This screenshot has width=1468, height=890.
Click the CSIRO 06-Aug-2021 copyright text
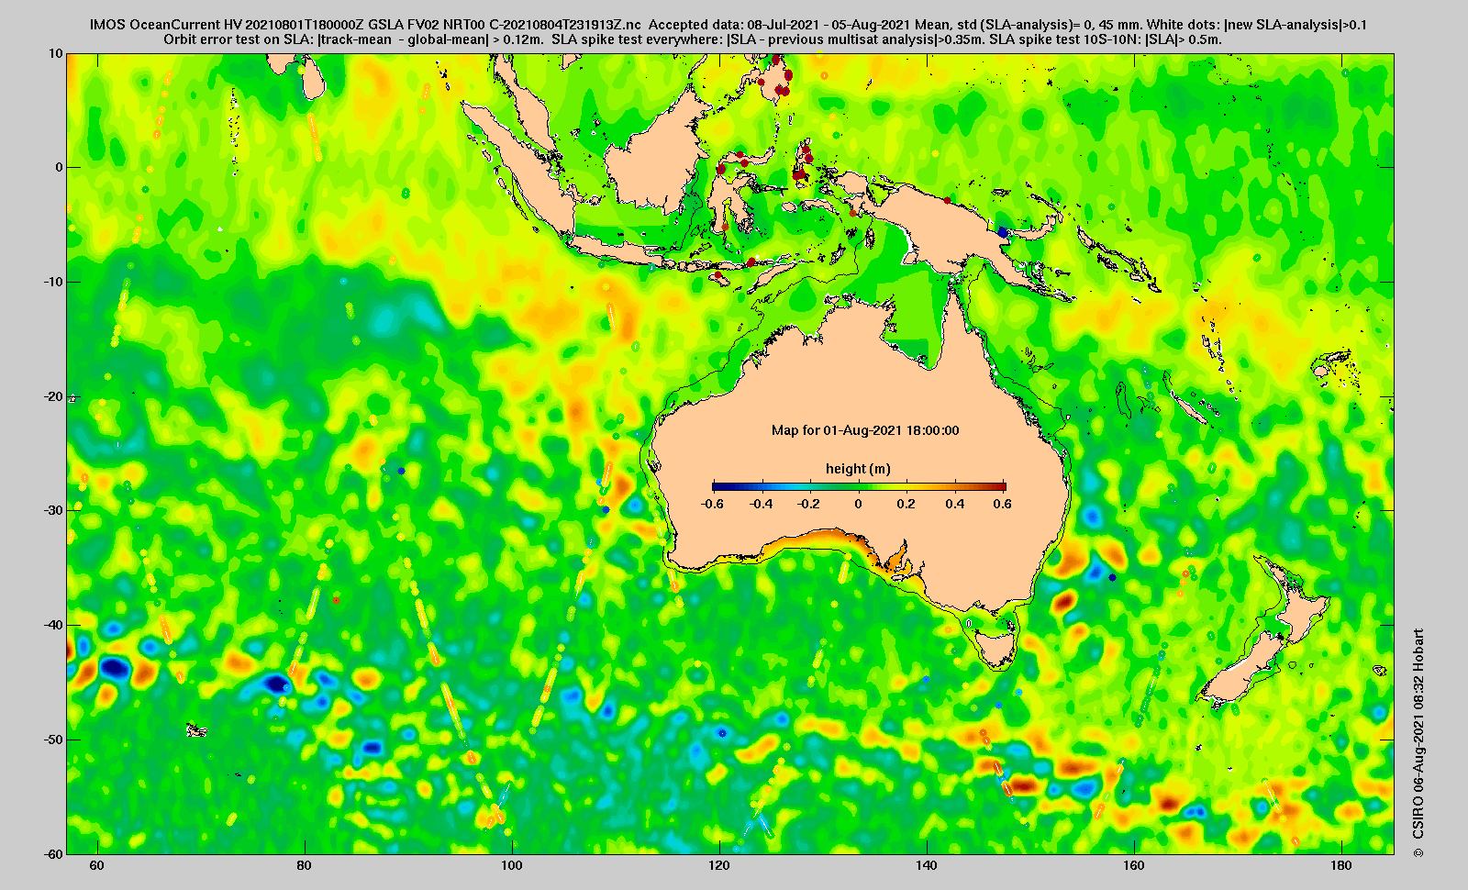pyautogui.click(x=1418, y=743)
